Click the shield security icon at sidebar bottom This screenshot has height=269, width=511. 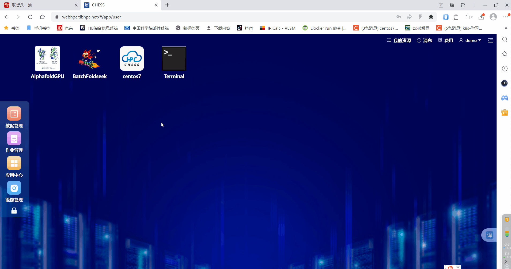click(x=507, y=220)
